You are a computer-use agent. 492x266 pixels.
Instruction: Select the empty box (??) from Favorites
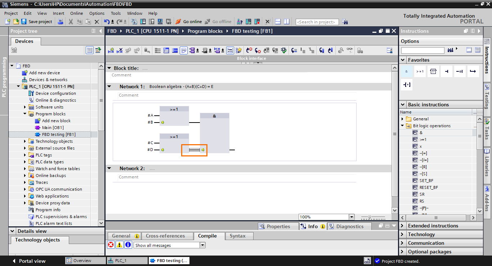point(433,71)
